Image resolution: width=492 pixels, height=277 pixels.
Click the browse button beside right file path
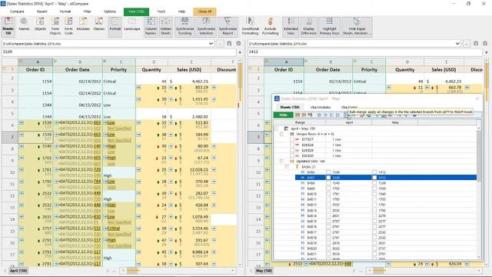click(467, 44)
